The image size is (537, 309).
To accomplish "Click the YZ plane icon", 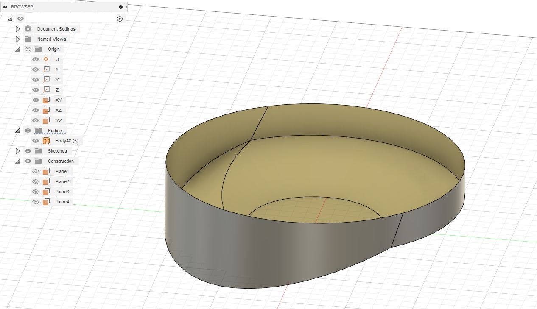I will [47, 120].
